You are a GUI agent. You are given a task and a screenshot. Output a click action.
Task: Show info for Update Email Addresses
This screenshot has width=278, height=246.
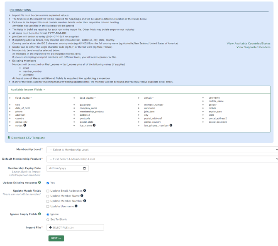click(x=85, y=191)
